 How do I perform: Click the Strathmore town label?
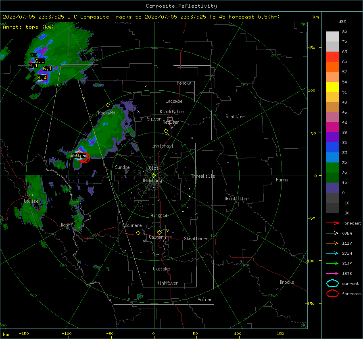[x=196, y=239]
